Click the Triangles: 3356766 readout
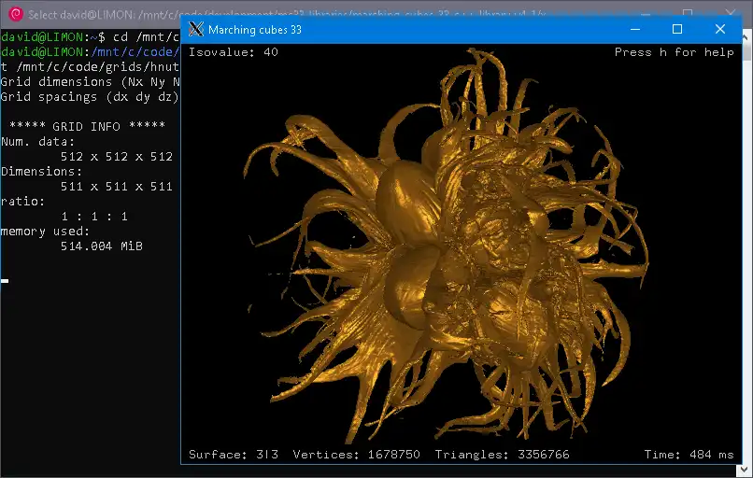The width and height of the screenshot is (753, 478). coord(503,455)
